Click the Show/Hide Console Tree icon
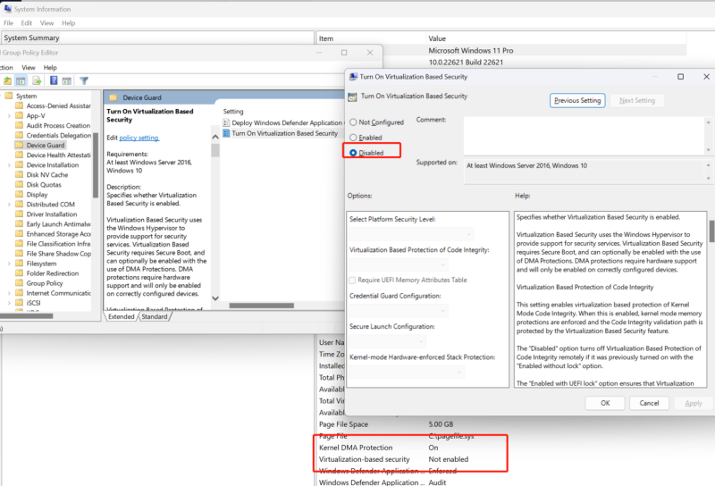The image size is (715, 486). click(x=21, y=81)
